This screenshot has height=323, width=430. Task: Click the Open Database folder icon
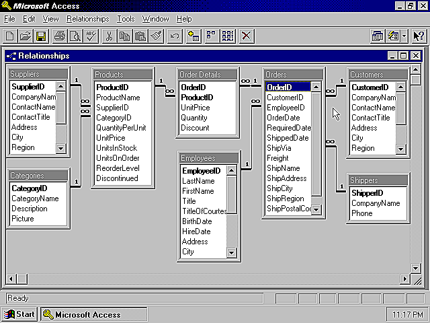26,36
